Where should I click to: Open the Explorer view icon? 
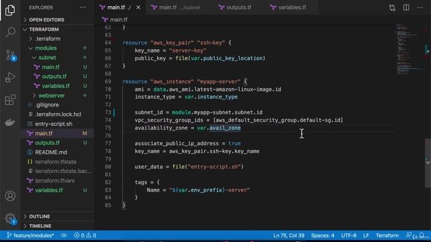[10, 10]
